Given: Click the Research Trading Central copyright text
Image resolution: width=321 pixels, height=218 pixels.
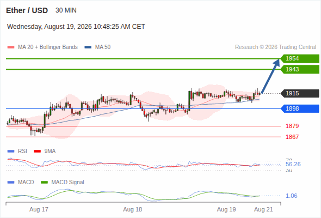Looking at the screenshot, I should coord(275,47).
